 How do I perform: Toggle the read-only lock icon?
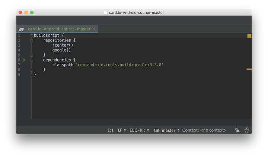pyautogui.click(x=237, y=130)
